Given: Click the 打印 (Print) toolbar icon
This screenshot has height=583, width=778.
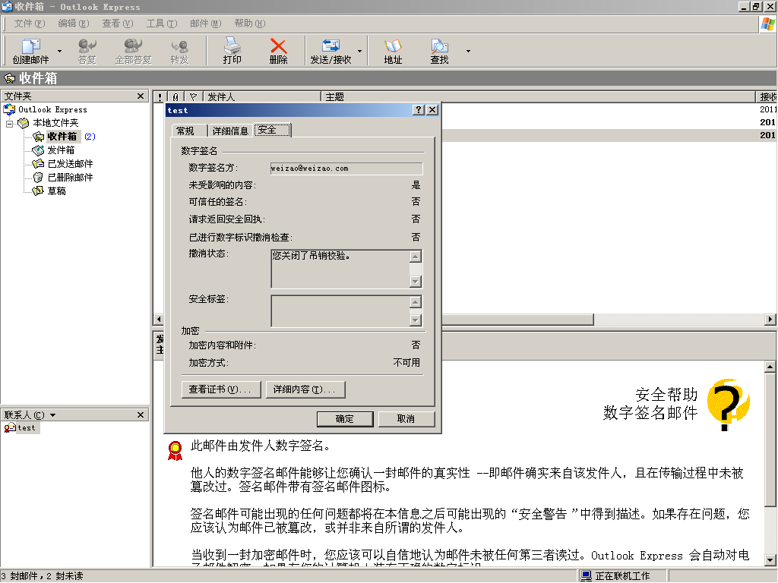Looking at the screenshot, I should (232, 51).
